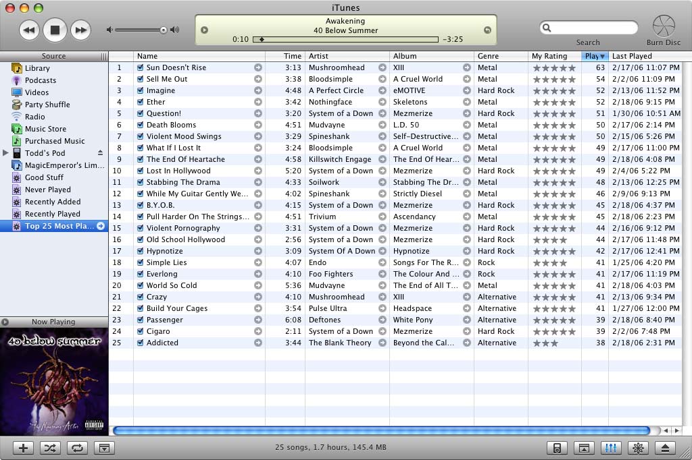The width and height of the screenshot is (692, 460).
Task: Click the volume slider knob
Action: point(164,30)
